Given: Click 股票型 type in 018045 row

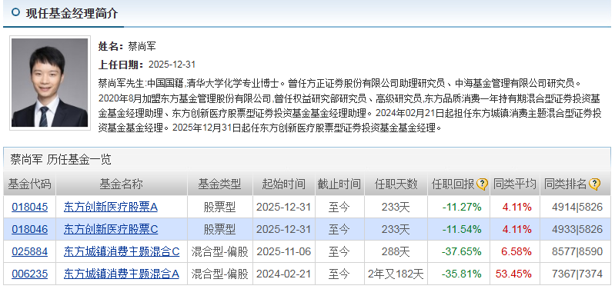Looking at the screenshot, I should (219, 208).
